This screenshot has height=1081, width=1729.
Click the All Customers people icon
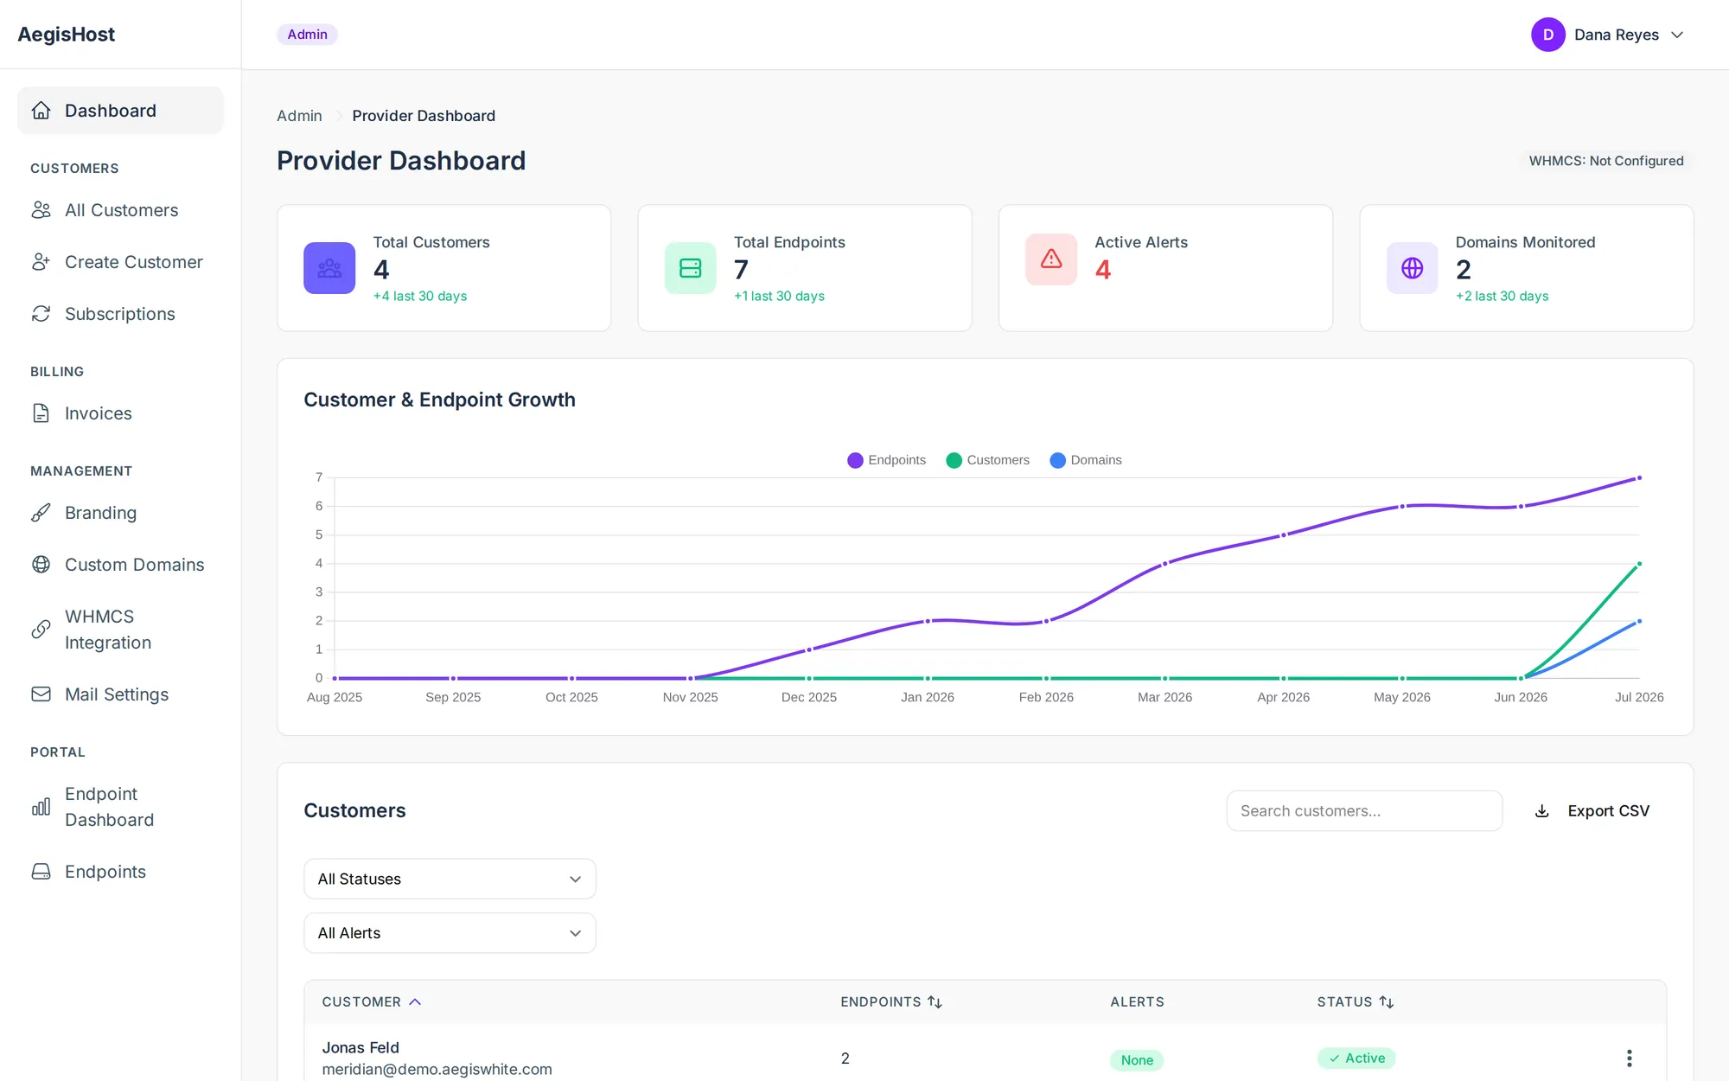41,210
